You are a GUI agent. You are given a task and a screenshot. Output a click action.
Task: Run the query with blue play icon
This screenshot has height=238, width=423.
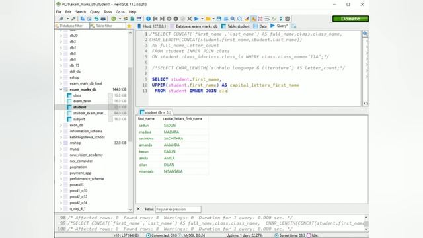[x=196, y=19]
